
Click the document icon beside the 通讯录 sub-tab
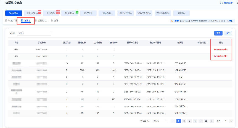[x=22, y=21]
